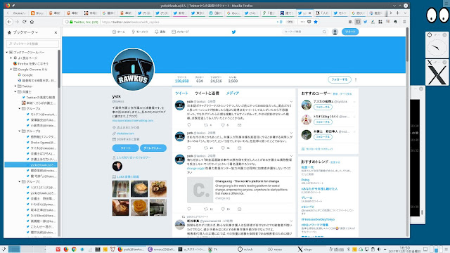Screen dimensions: 450x253
Task: Open the tweets and replies tab
Action: click(207, 93)
